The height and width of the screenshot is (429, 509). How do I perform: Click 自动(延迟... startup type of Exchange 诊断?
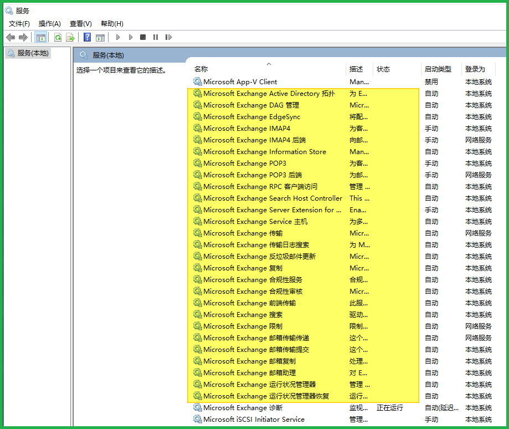[441, 407]
